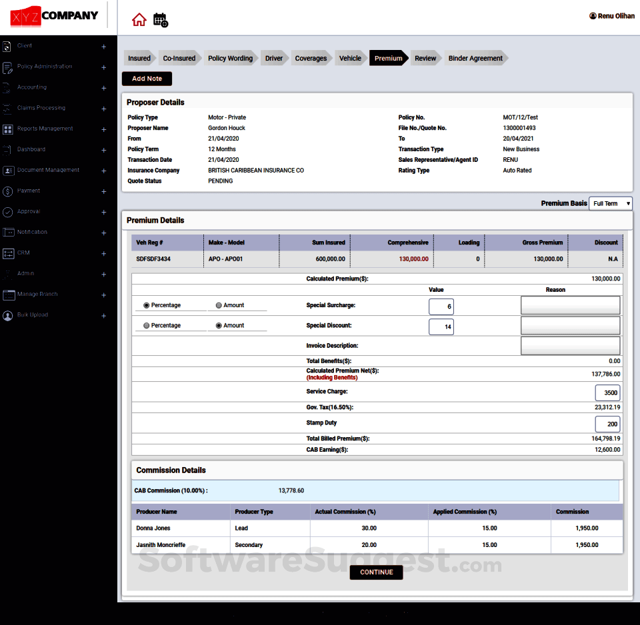The width and height of the screenshot is (640, 625).
Task: Switch to the Coverages tab
Action: pos(311,59)
